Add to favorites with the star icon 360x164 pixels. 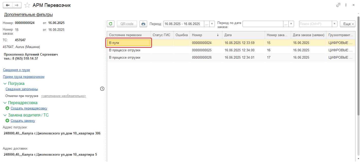(27, 5)
